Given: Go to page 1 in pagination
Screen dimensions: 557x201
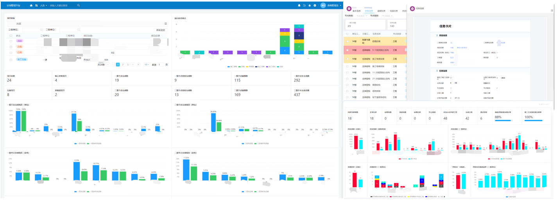Looking at the screenshot, I should pos(118,64).
